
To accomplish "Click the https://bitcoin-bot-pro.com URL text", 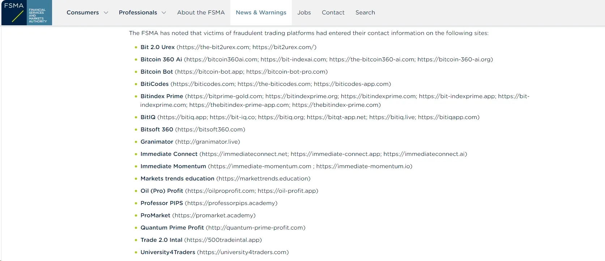I will (286, 72).
